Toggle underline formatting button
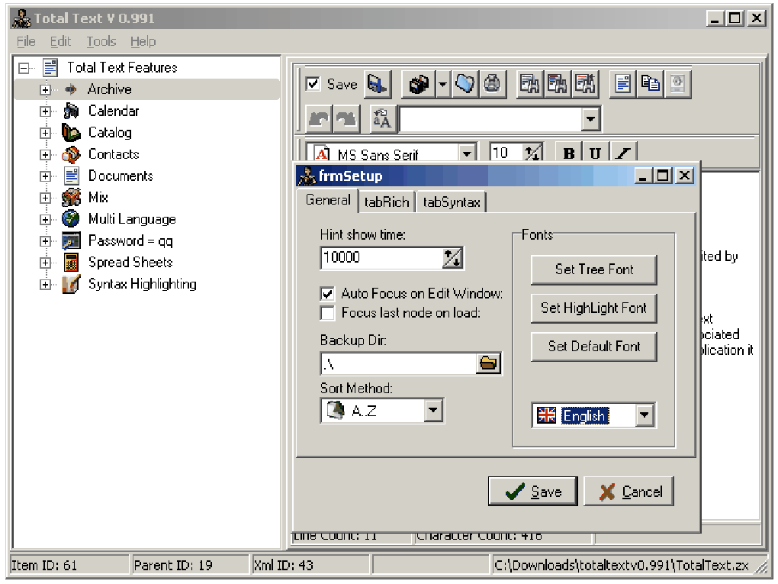778x584 pixels. (x=596, y=153)
